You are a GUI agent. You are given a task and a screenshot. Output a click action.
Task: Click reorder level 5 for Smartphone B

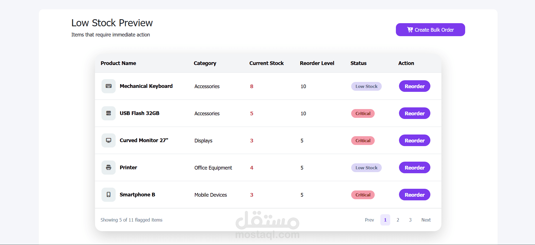pyautogui.click(x=302, y=195)
